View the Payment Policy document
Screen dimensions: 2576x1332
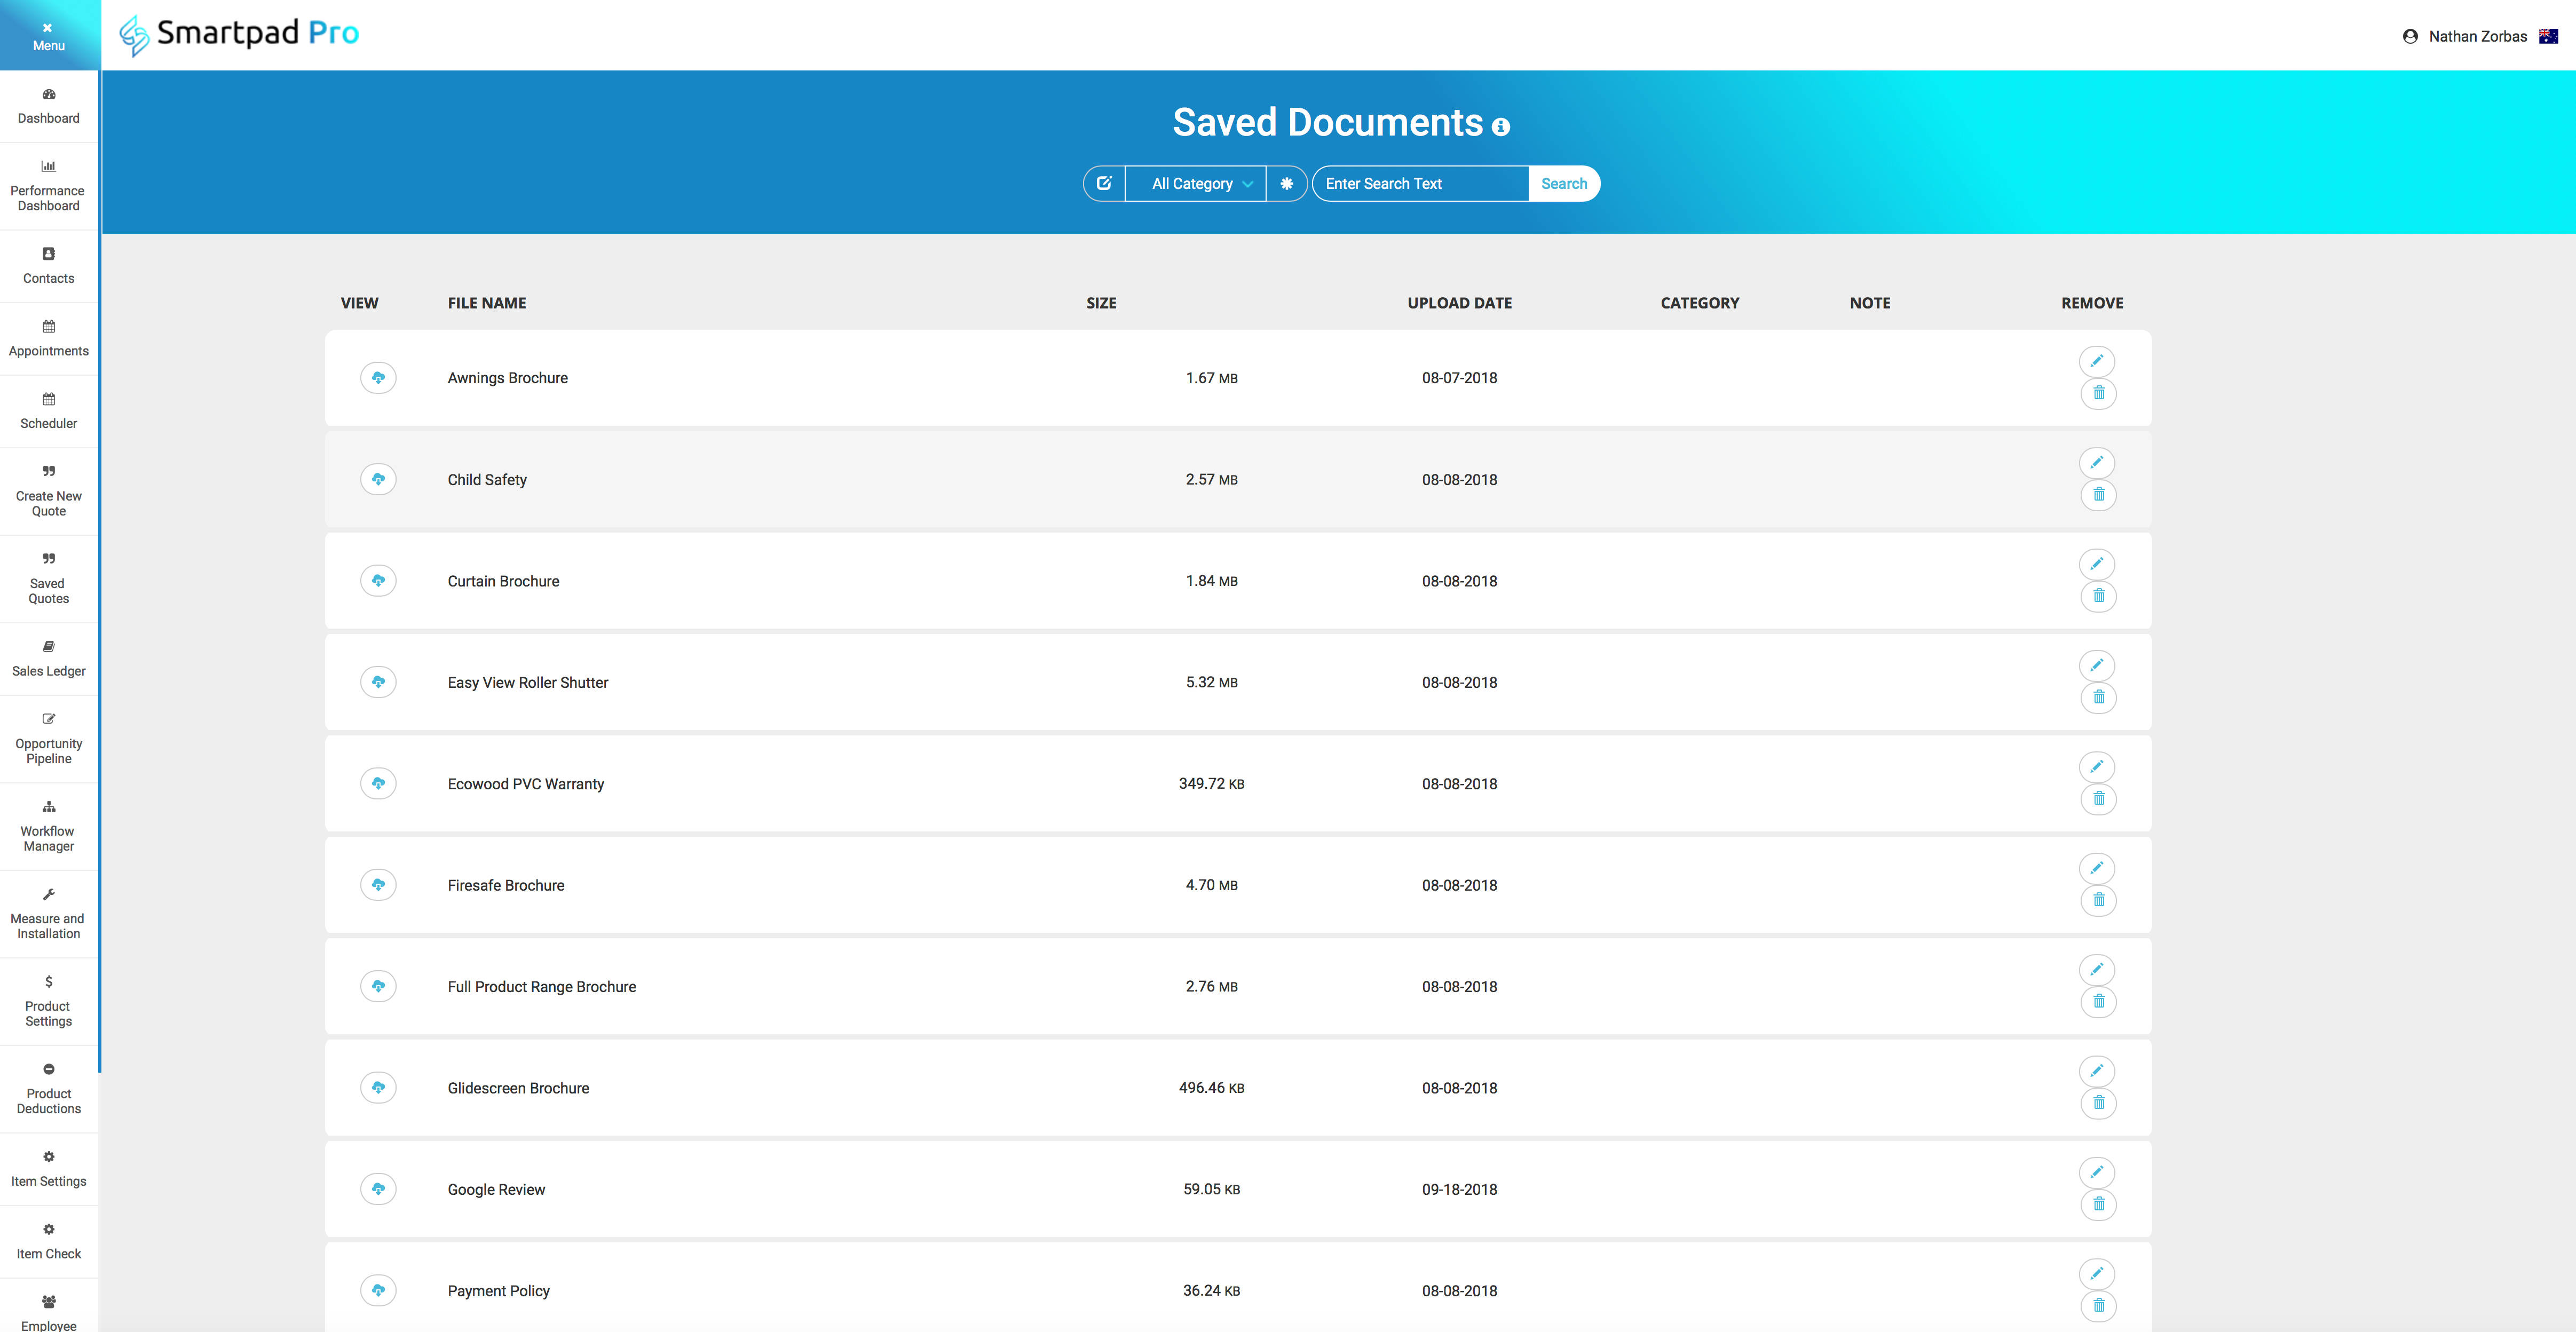click(378, 1291)
